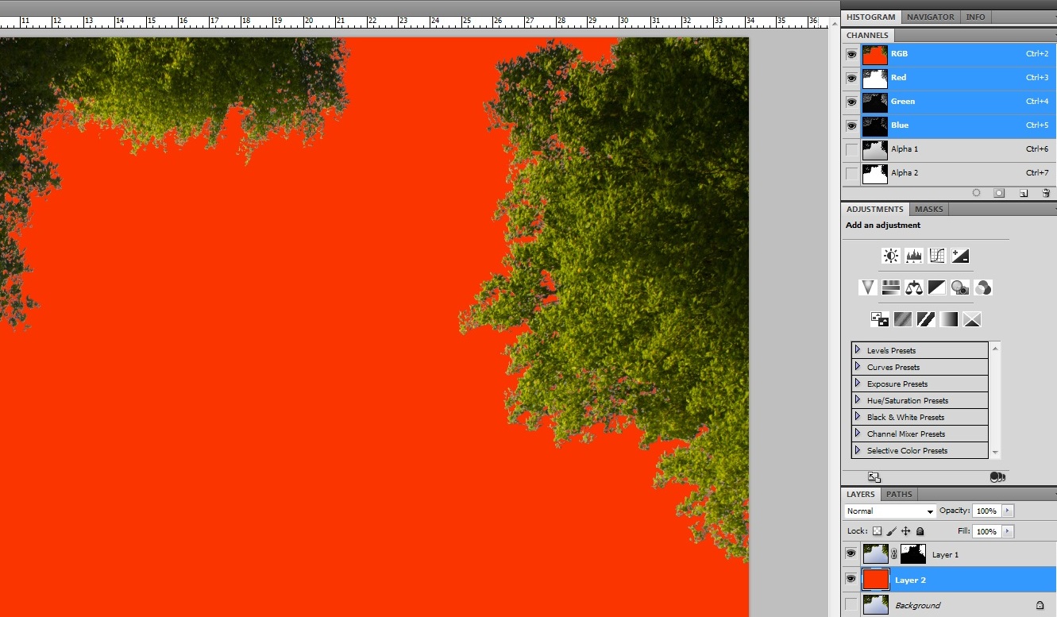Show the Alpha 2 channel

(x=852, y=173)
